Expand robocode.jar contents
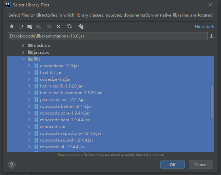 (x=29, y=127)
